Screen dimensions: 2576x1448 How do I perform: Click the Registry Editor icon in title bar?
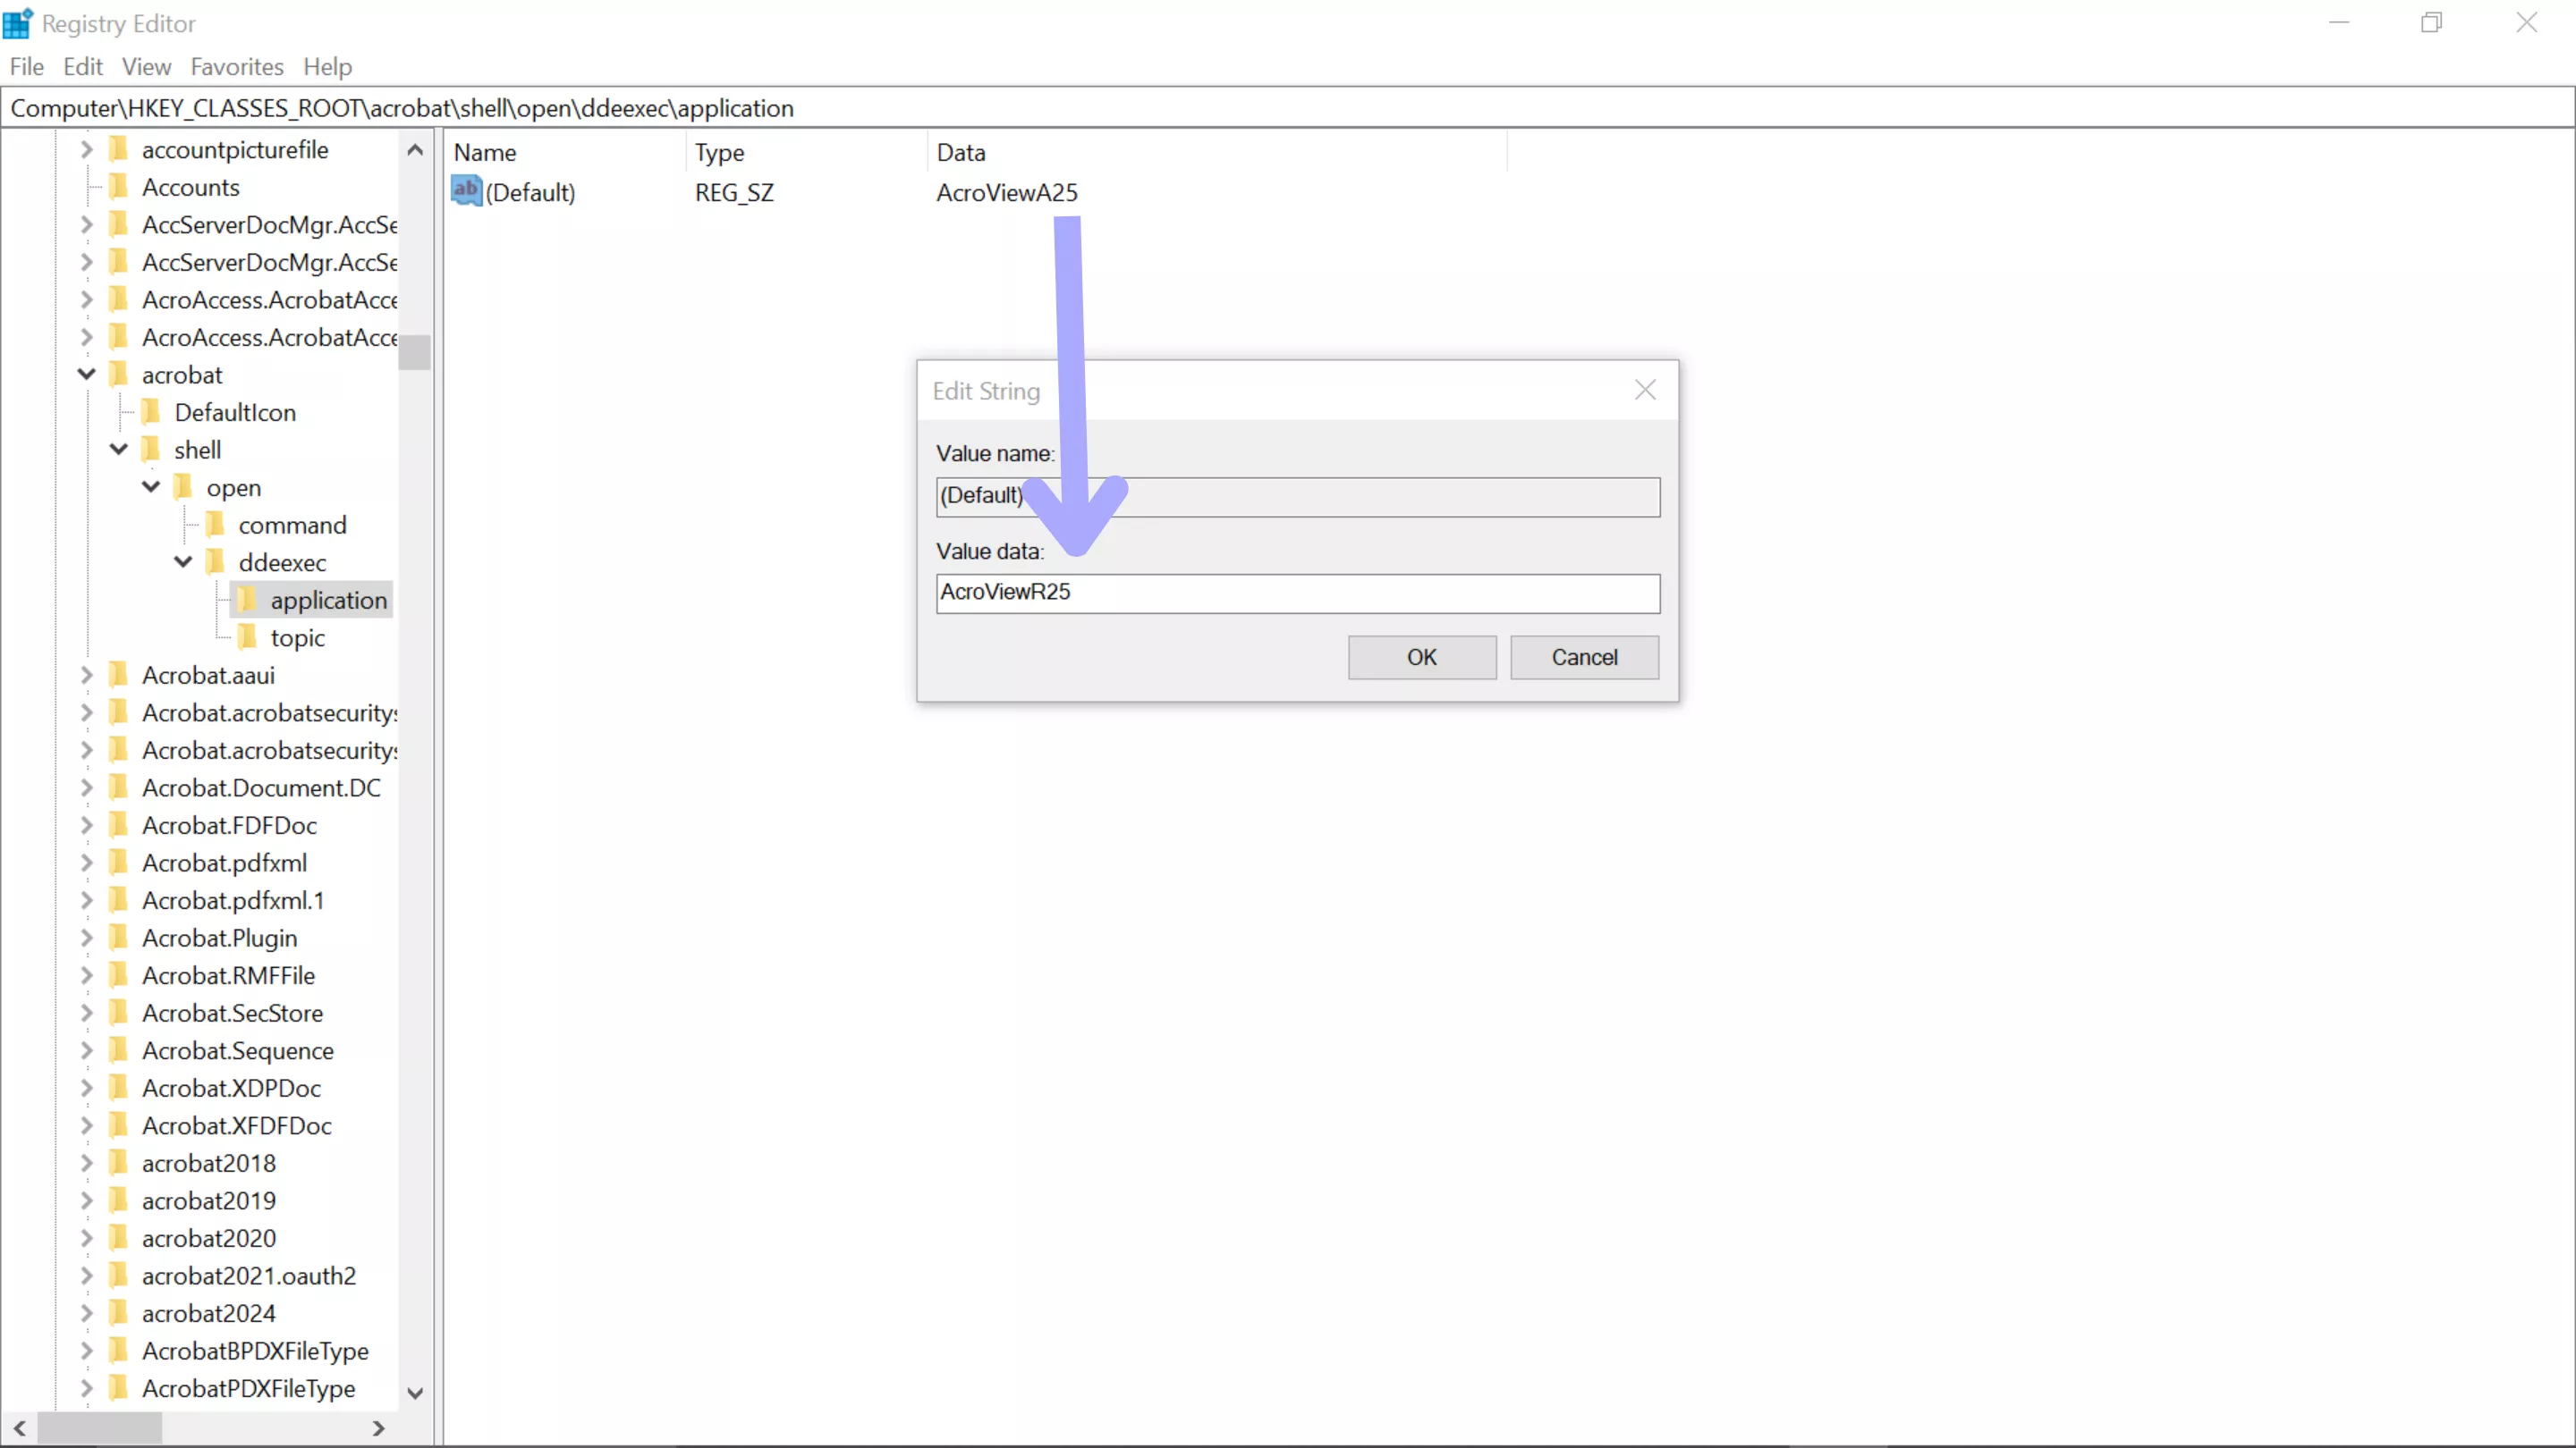tap(18, 22)
